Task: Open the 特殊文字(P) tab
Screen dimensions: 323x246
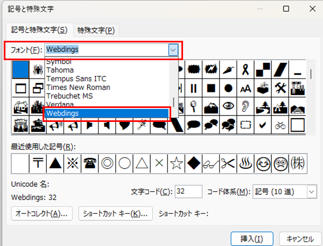Action: tap(96, 31)
